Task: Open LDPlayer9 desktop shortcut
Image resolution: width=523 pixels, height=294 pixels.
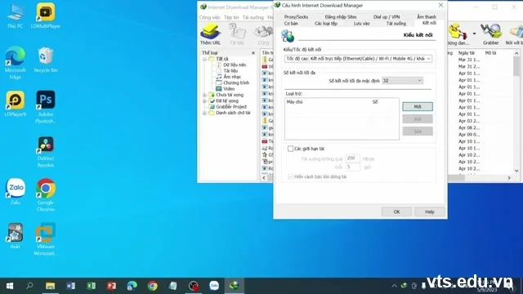Action: pos(15,104)
